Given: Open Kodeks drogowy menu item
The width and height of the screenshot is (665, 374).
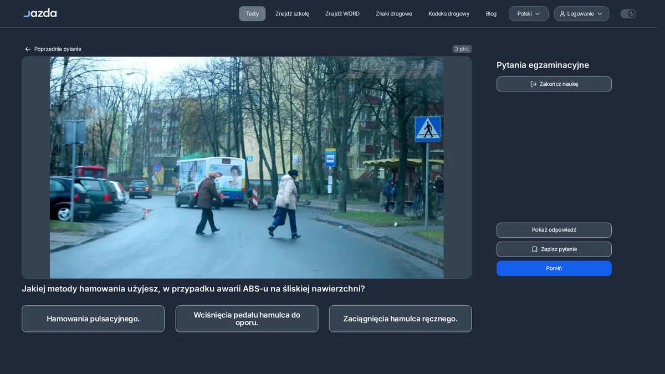Looking at the screenshot, I should coord(449,14).
